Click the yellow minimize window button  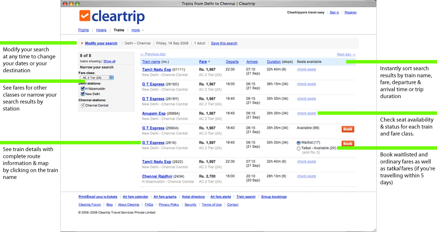click(71, 3)
